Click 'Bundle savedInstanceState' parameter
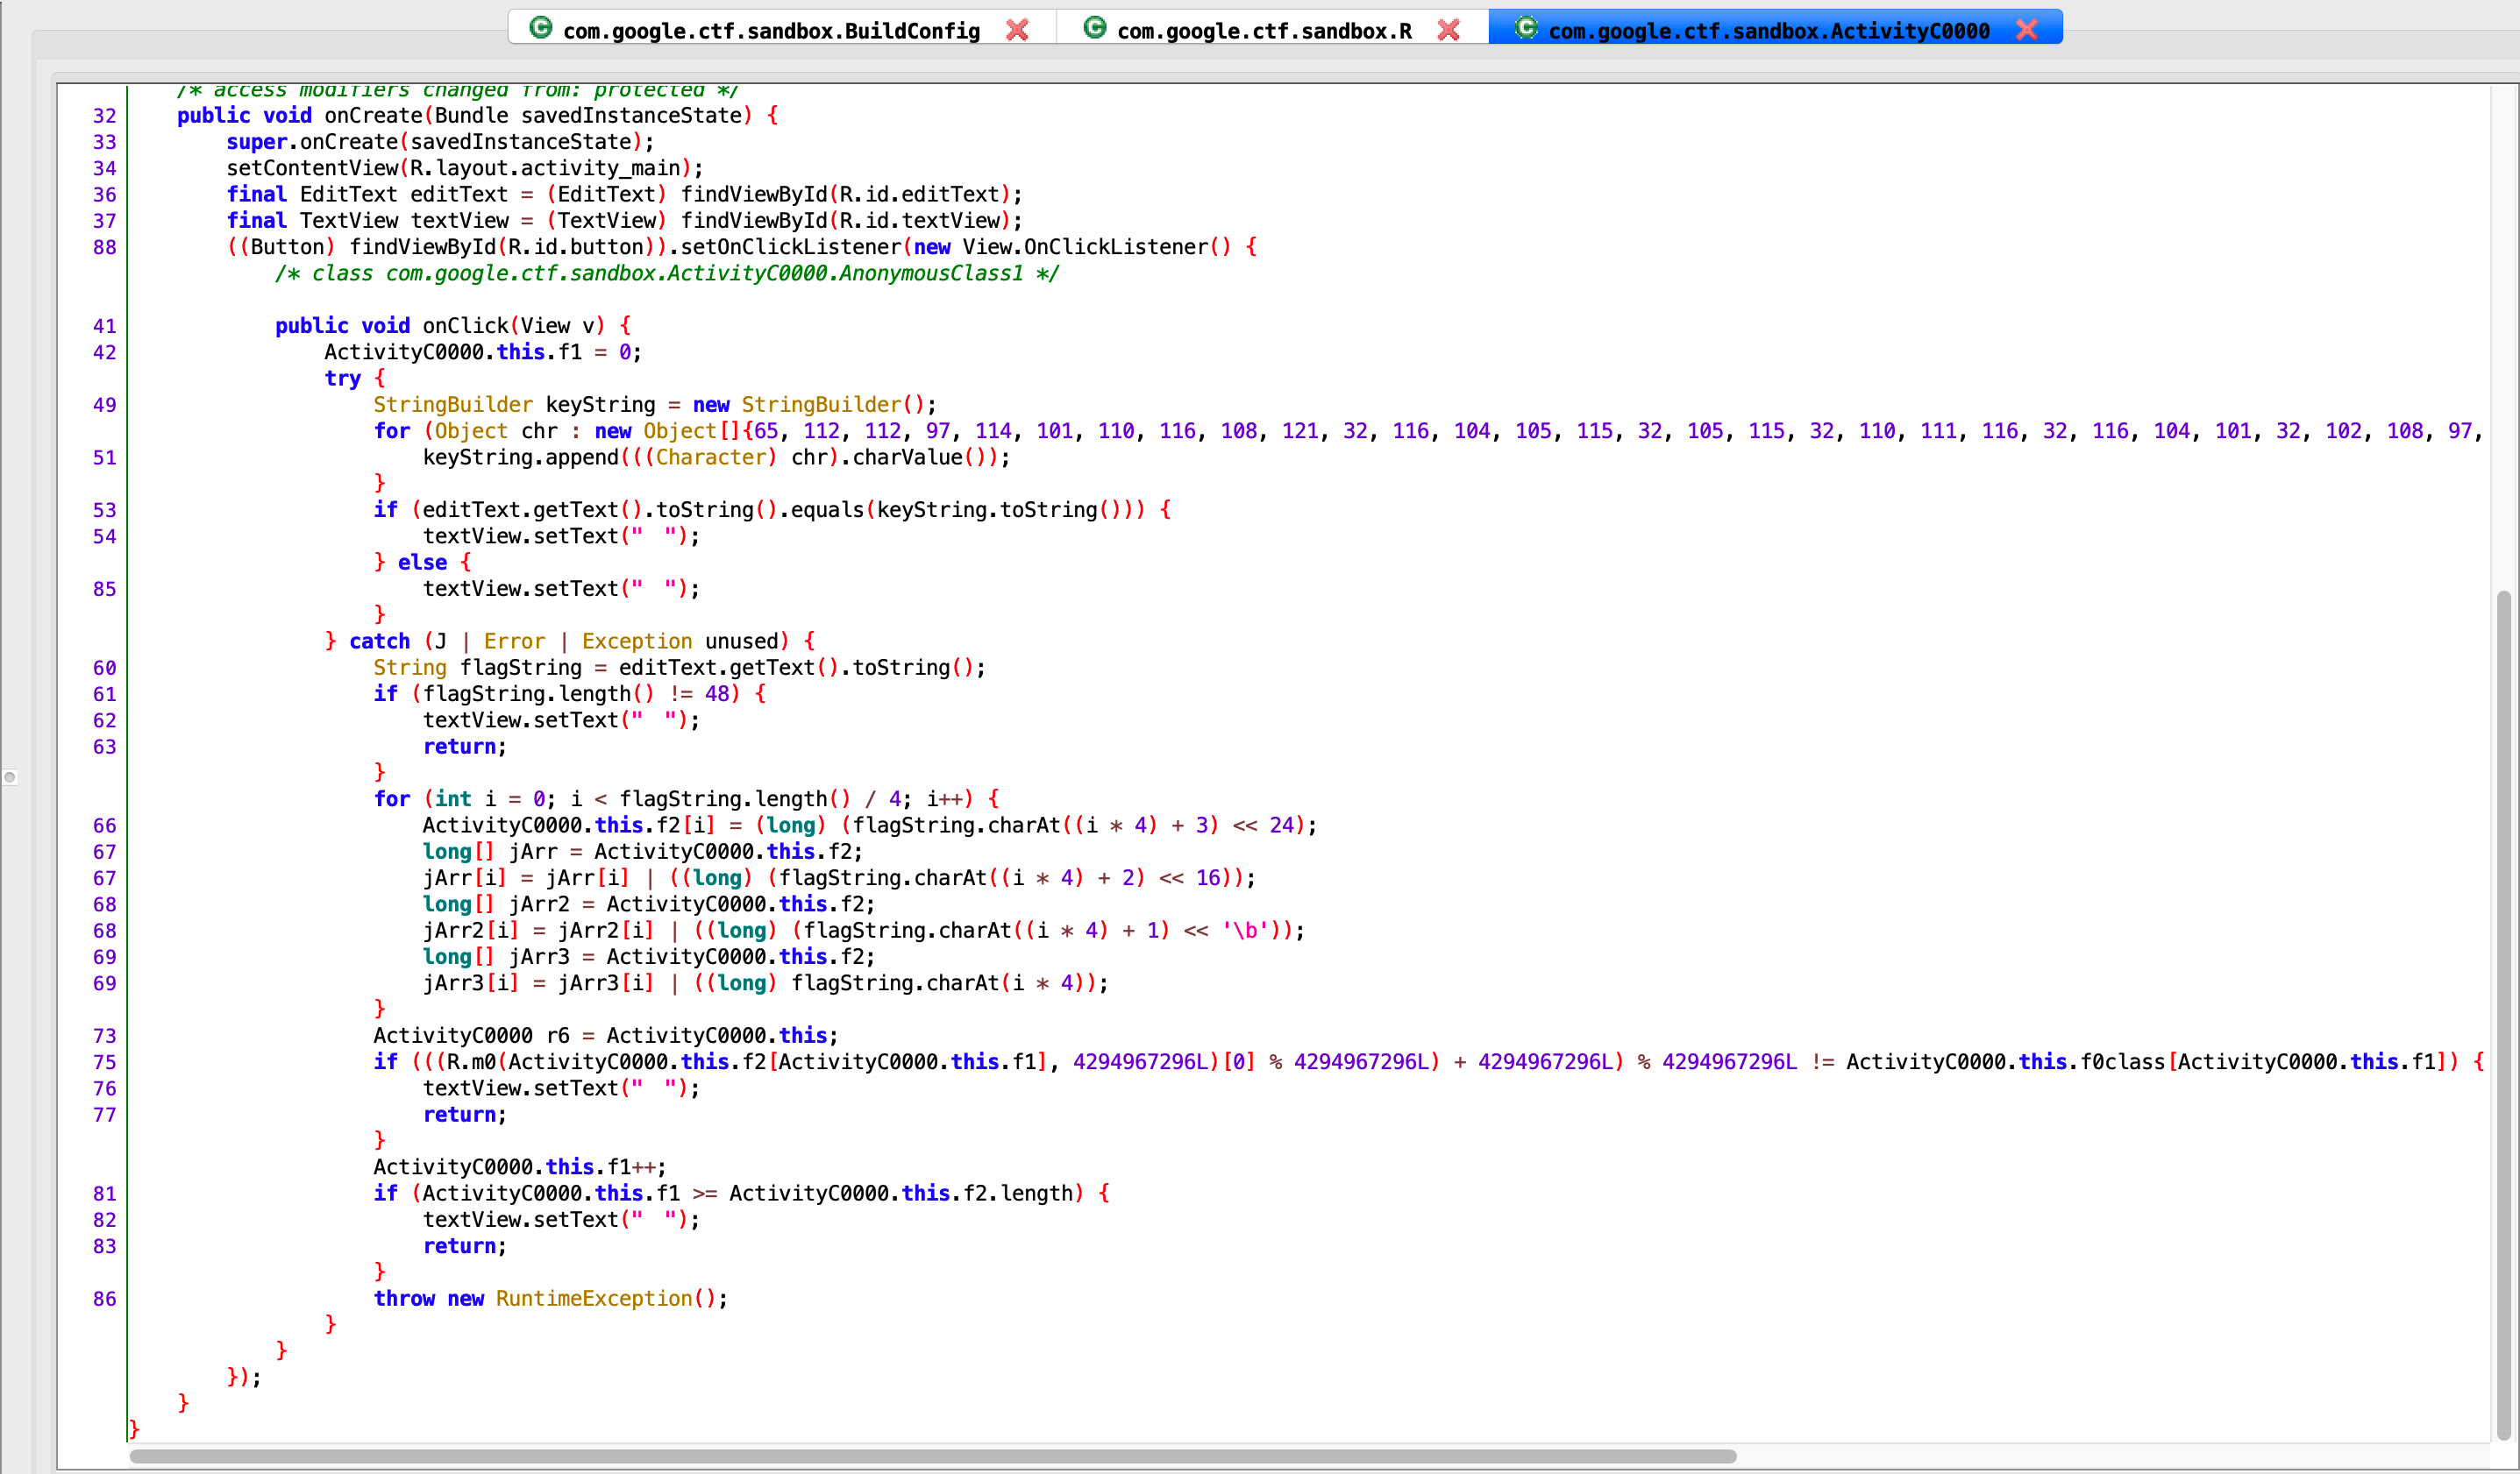This screenshot has width=2520, height=1474. 588,116
